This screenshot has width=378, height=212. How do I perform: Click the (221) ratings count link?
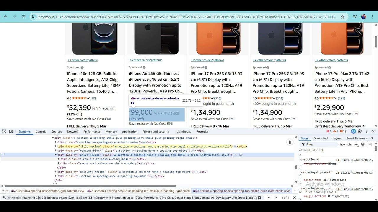point(341,98)
